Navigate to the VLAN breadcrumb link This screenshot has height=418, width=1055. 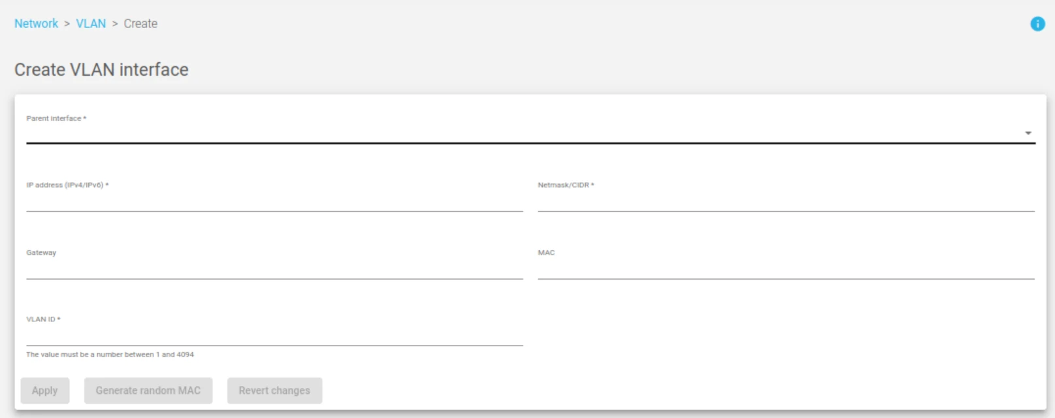pyautogui.click(x=91, y=24)
